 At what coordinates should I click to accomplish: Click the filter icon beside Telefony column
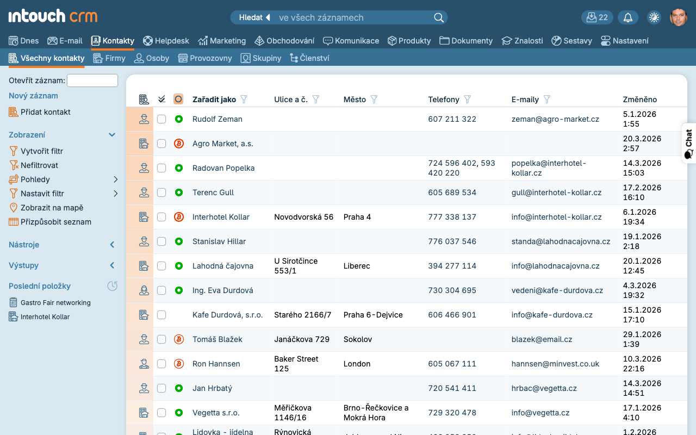tap(467, 100)
